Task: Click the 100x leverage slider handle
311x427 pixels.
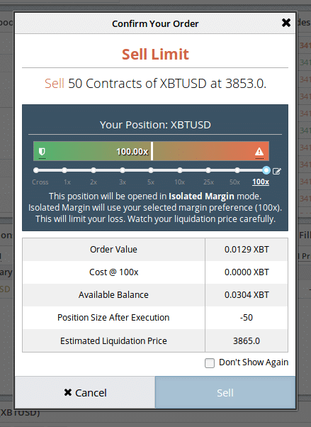Action: pos(266,170)
